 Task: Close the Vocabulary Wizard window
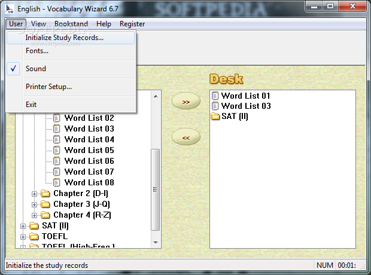[x=352, y=6]
